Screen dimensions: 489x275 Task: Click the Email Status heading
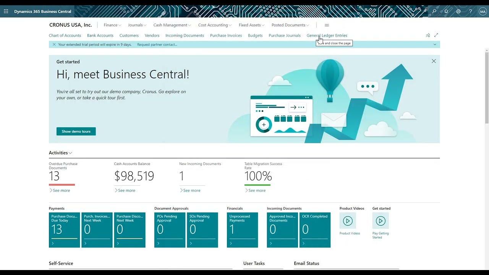pyautogui.click(x=306, y=264)
